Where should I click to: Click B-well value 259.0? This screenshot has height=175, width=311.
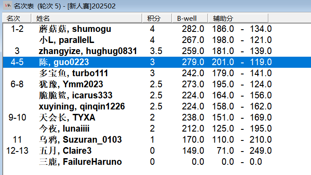[x=193, y=51]
